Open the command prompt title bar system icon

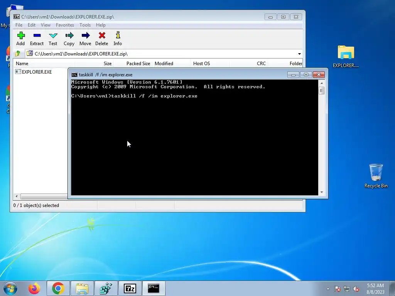pyautogui.click(x=74, y=75)
